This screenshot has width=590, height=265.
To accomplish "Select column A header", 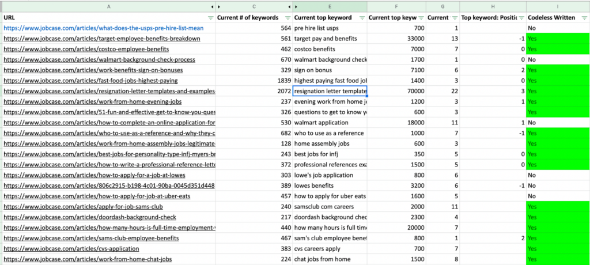I will click(x=109, y=7).
